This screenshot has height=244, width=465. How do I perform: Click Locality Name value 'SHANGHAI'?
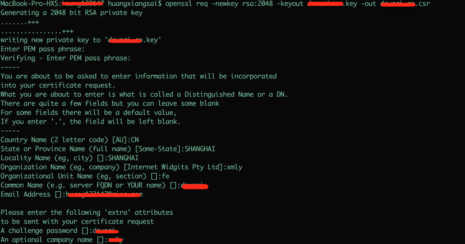[x=123, y=158]
